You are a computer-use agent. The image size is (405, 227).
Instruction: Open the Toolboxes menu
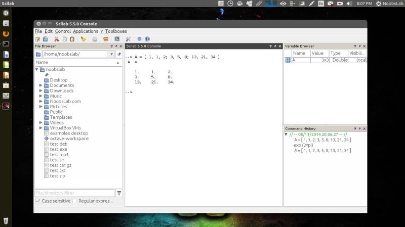[x=116, y=31]
